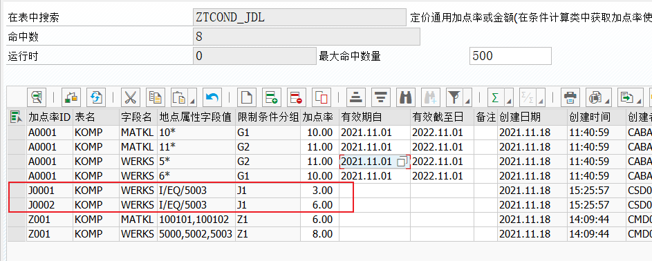This screenshot has width=652, height=261.
Task: Click the 字段名 column header
Action: (138, 117)
